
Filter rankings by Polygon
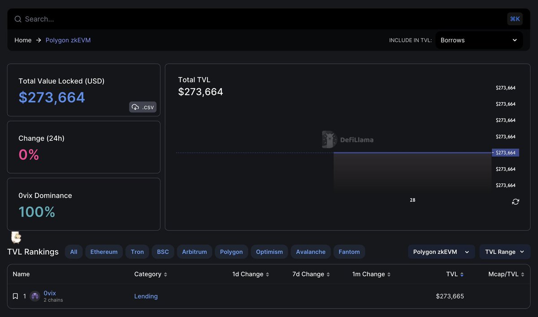[231, 252]
